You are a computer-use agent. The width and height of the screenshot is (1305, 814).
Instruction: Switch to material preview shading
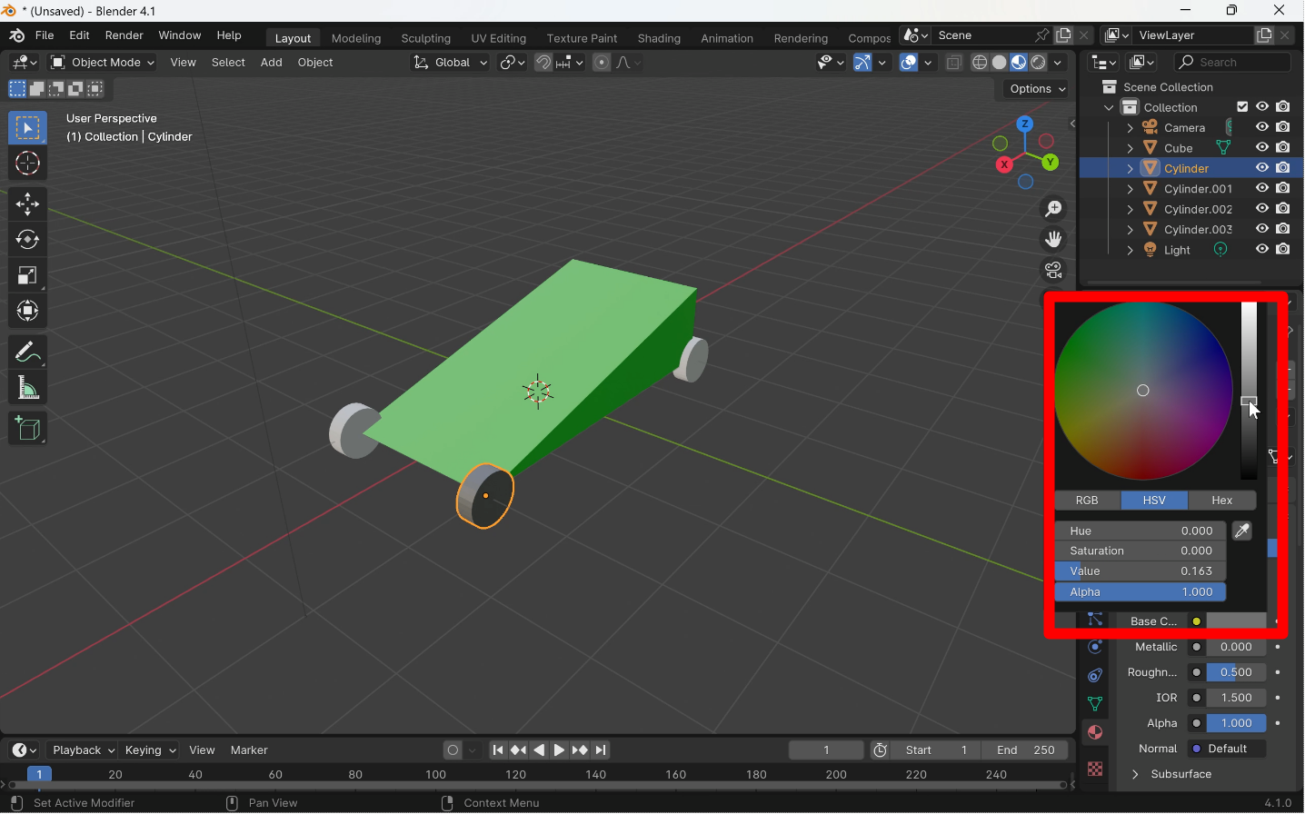pos(1019,63)
